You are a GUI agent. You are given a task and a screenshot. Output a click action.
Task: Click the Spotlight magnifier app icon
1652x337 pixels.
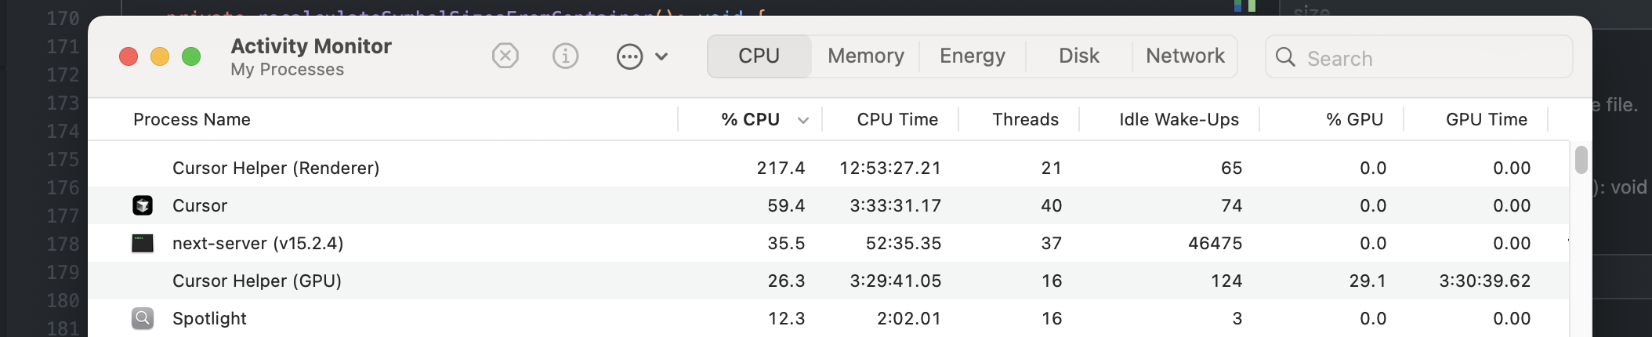coord(143,318)
